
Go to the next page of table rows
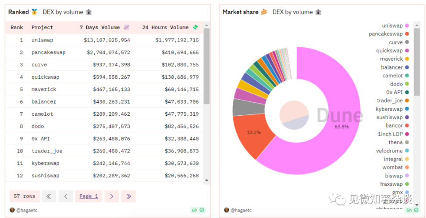pos(112,196)
